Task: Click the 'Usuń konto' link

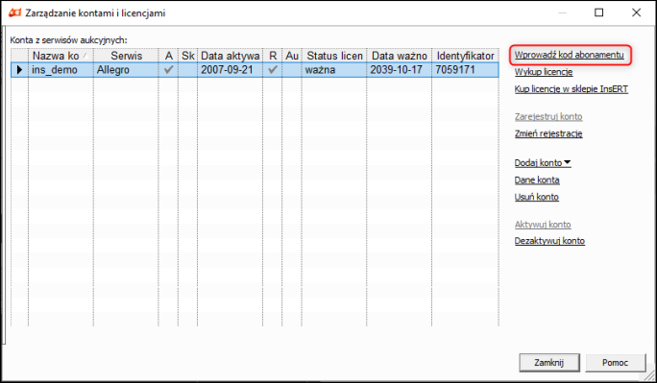Action: coord(536,197)
